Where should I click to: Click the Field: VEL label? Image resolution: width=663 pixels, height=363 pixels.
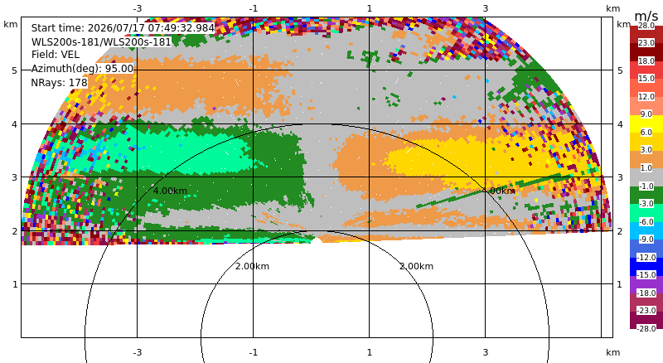(x=56, y=55)
